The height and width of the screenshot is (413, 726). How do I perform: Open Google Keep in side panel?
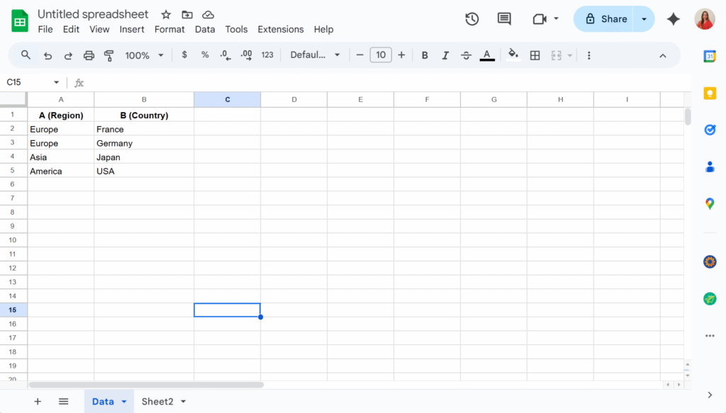709,94
